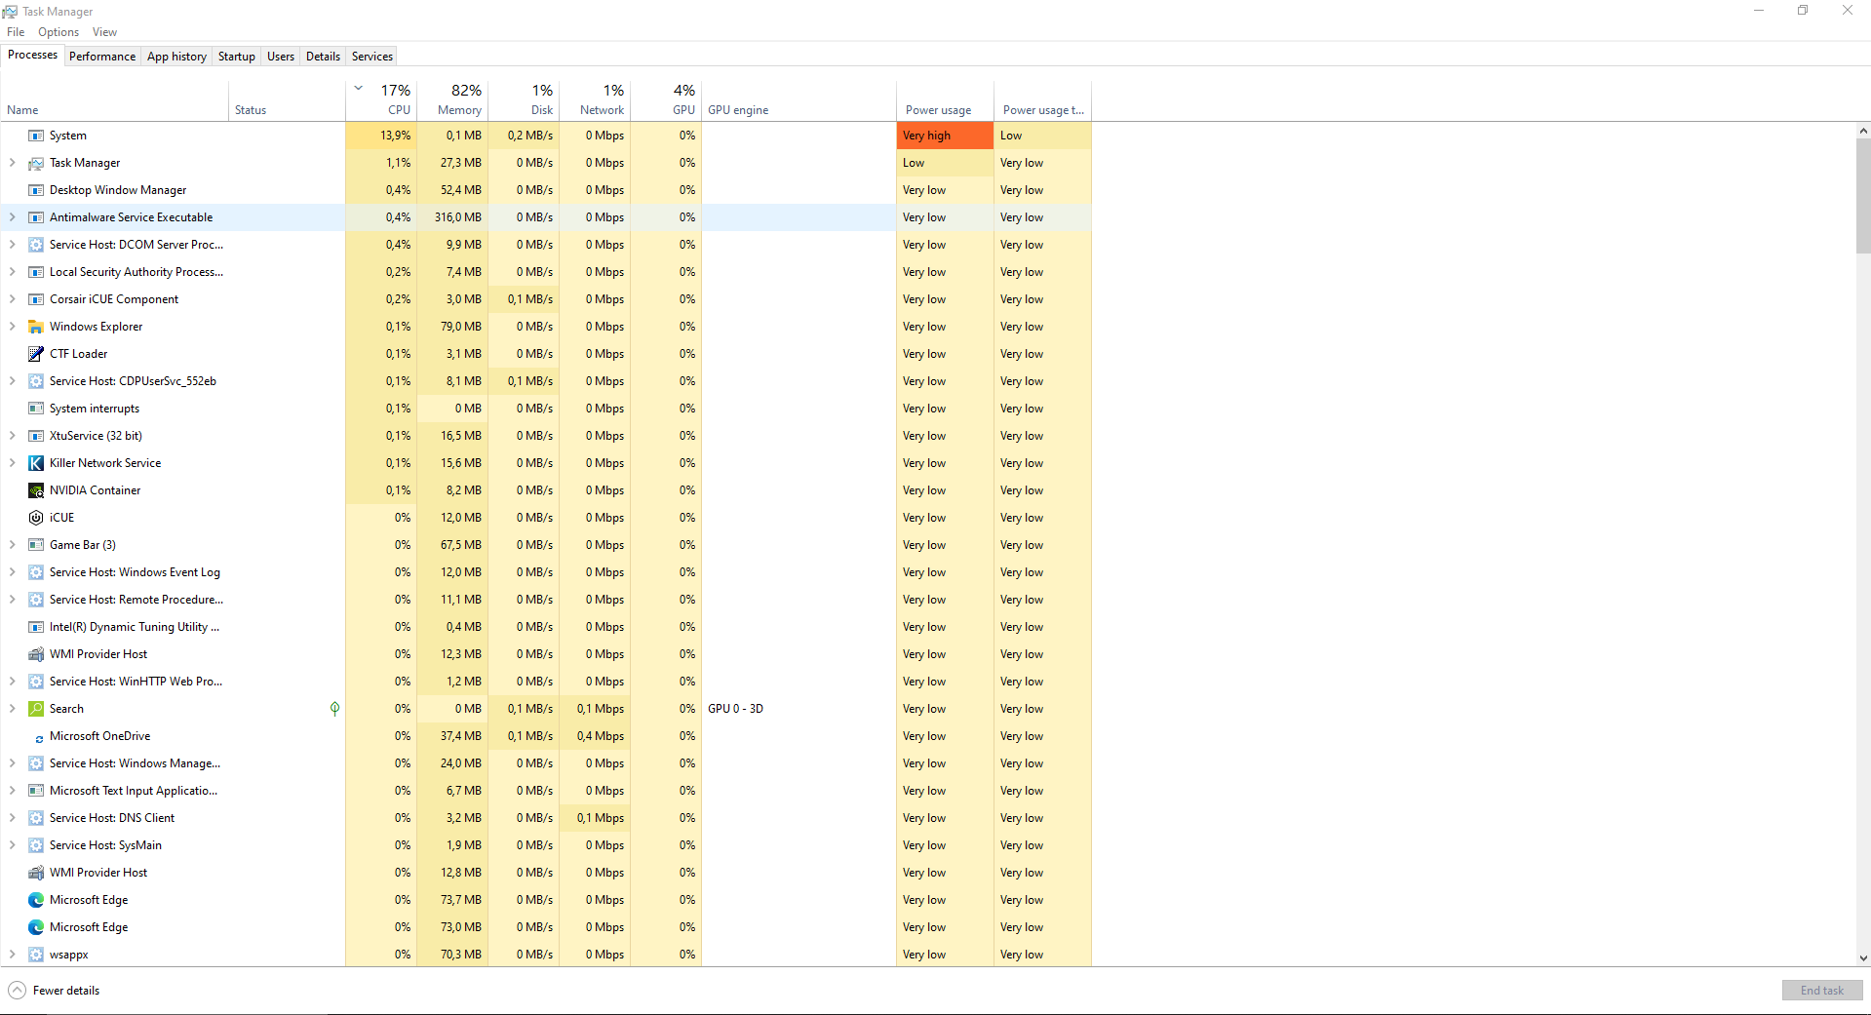Open the Services tab
Screen dimensions: 1871x1015
click(x=372, y=57)
